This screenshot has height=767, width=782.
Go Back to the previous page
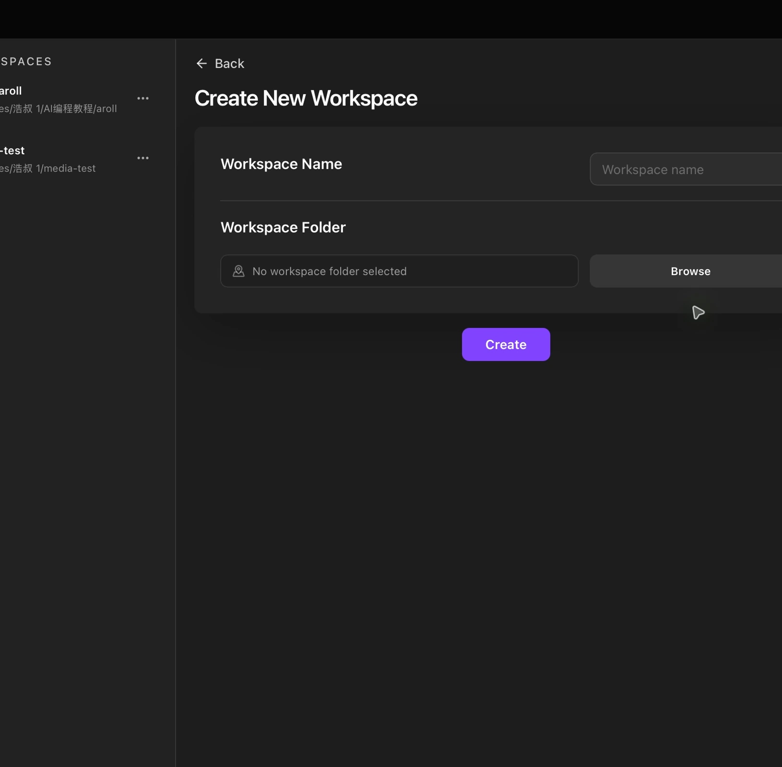pos(220,63)
